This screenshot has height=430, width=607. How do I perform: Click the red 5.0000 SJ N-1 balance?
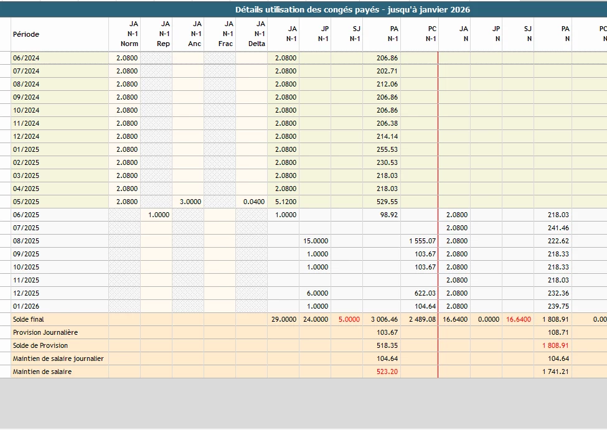[x=349, y=319]
